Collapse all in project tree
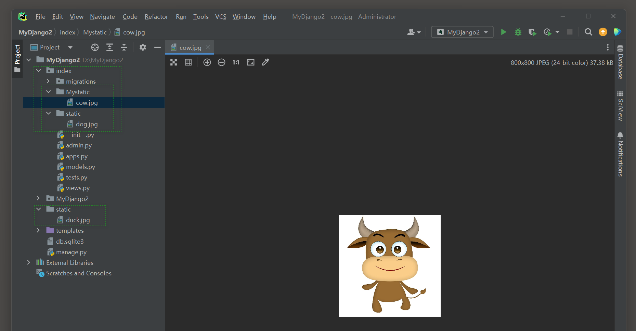 pos(124,47)
